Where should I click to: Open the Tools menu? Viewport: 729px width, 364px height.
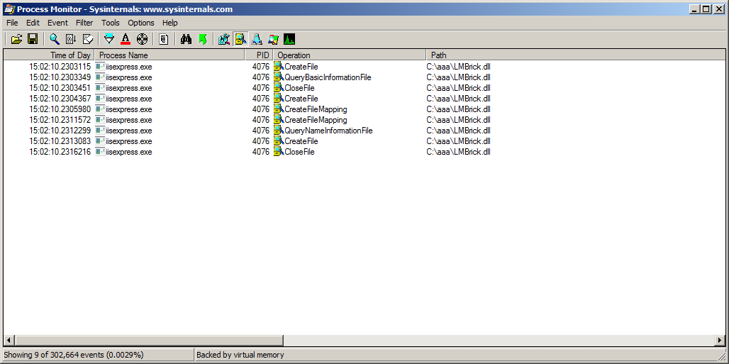(110, 22)
